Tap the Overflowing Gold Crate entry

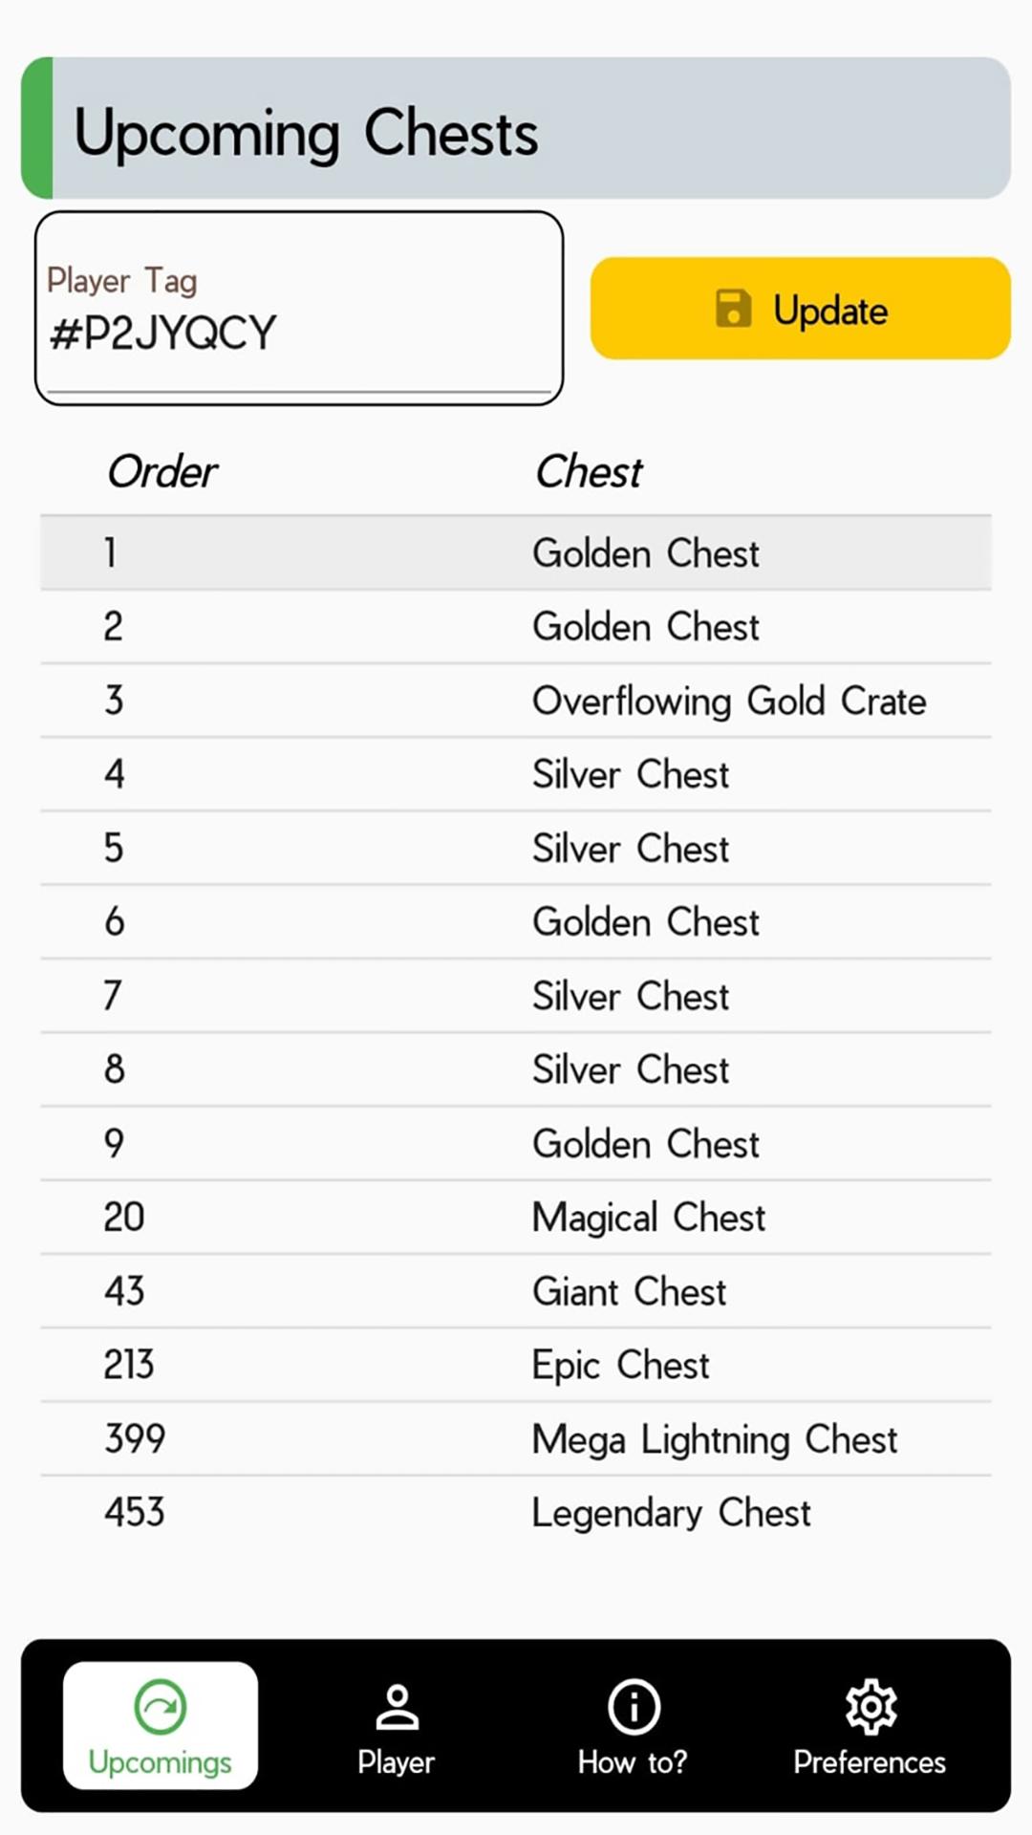click(516, 701)
